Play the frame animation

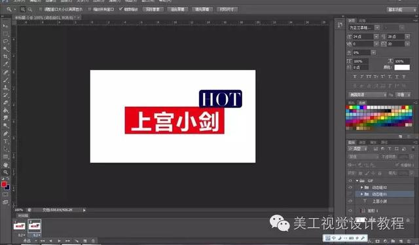[x=59, y=241]
